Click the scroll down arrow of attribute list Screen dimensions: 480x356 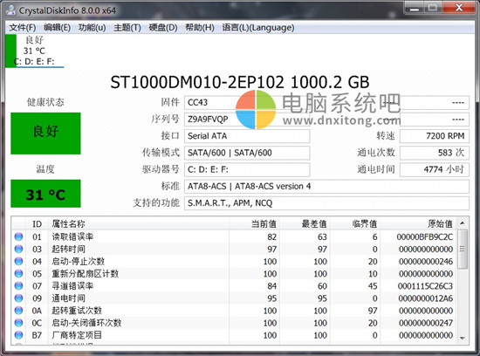click(463, 338)
